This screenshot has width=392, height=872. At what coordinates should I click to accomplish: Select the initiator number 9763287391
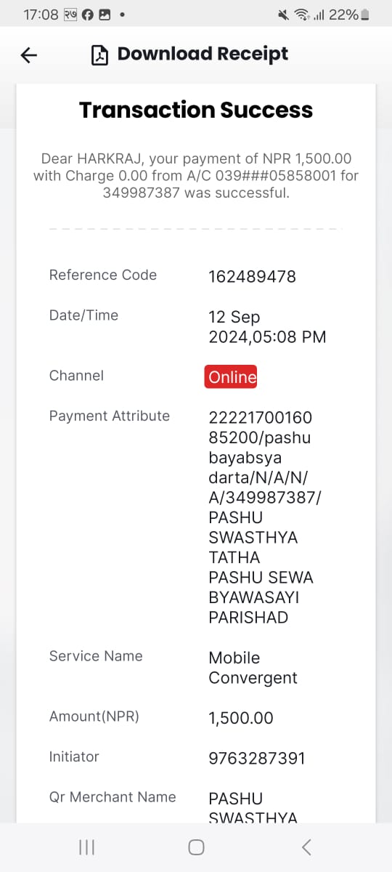(257, 759)
